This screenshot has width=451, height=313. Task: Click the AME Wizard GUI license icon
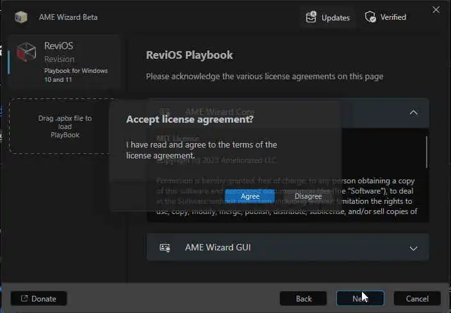pyautogui.click(x=165, y=248)
